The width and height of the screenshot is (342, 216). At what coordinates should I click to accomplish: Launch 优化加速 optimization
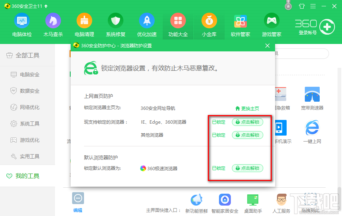click(x=146, y=24)
